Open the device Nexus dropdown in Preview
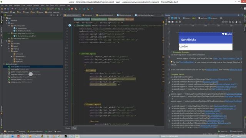 coord(187,18)
